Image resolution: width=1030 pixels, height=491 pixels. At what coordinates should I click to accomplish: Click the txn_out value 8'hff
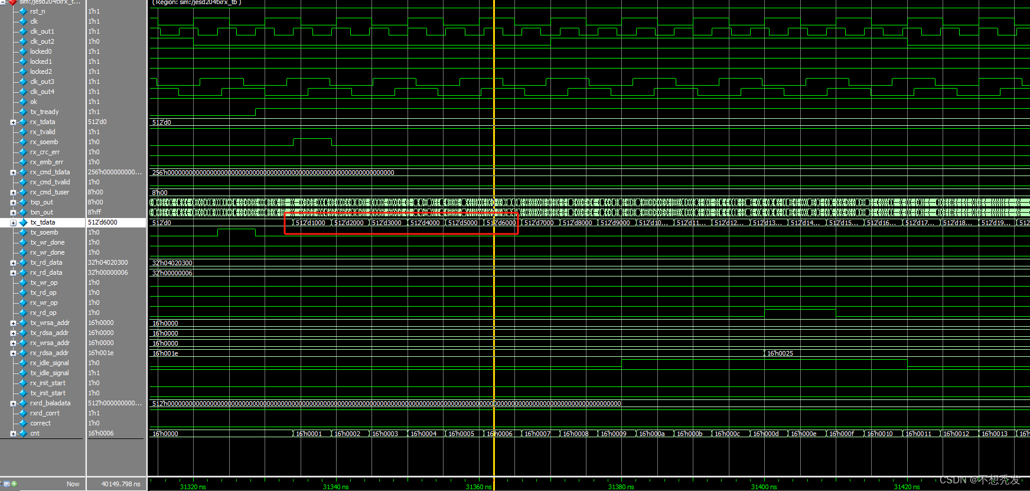[94, 212]
